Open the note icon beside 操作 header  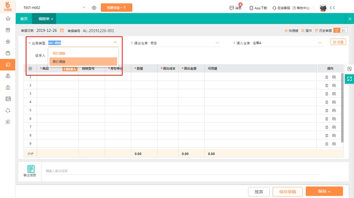(x=350, y=69)
